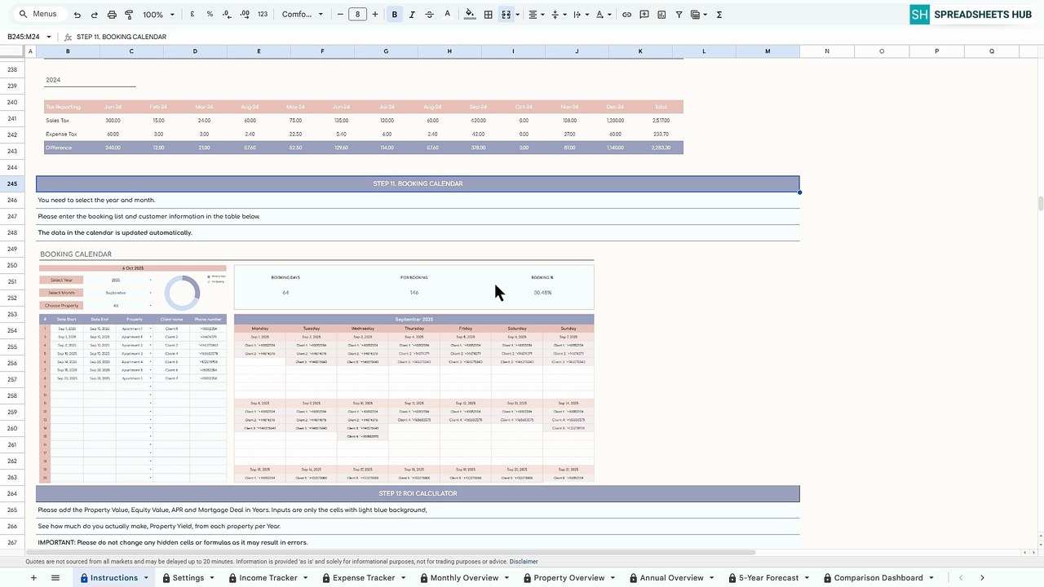1044x587 pixels.
Task: Click the Functions sigma icon
Action: click(719, 15)
